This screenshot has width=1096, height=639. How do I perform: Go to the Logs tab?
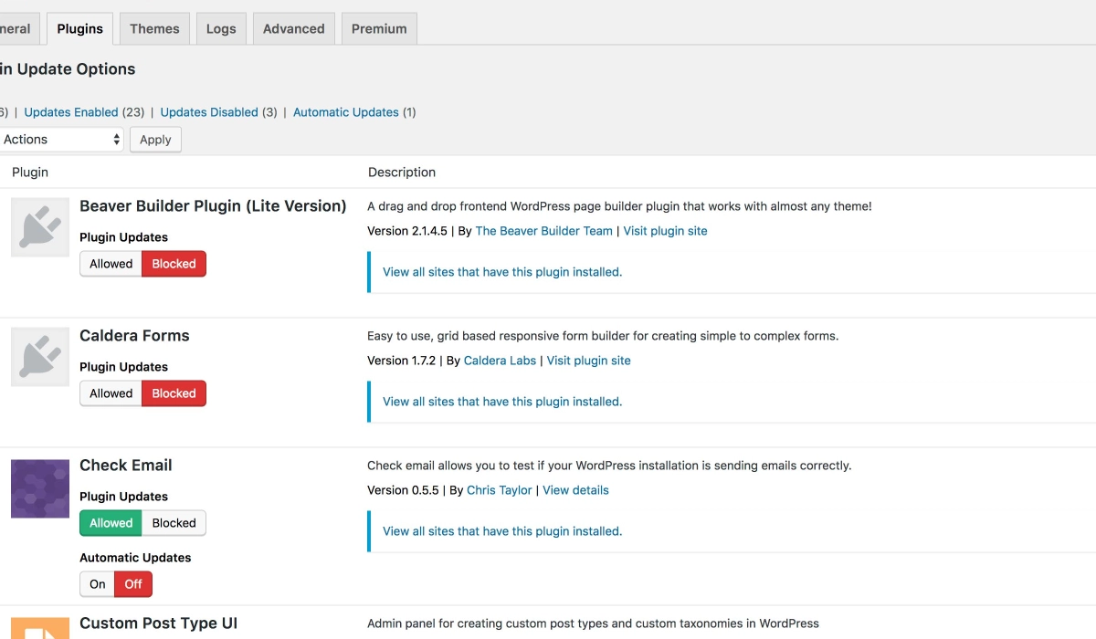point(221,28)
